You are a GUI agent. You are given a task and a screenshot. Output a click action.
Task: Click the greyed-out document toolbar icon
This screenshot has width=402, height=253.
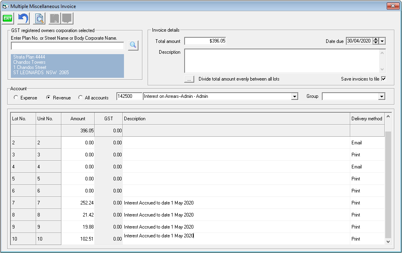click(54, 18)
